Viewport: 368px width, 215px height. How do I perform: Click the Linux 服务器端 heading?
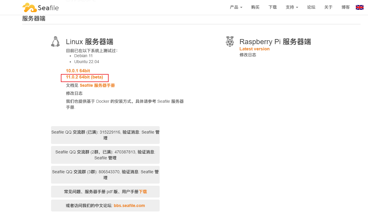pyautogui.click(x=89, y=42)
